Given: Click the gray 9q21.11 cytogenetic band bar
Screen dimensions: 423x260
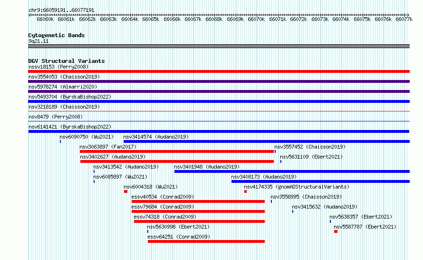Looking at the screenshot, I should [x=219, y=46].
